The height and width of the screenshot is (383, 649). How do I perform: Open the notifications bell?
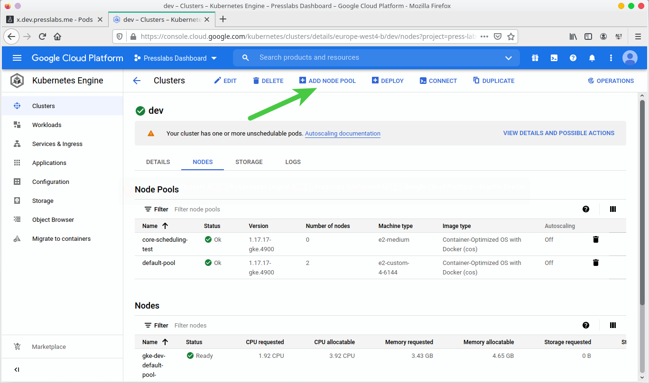[592, 58]
